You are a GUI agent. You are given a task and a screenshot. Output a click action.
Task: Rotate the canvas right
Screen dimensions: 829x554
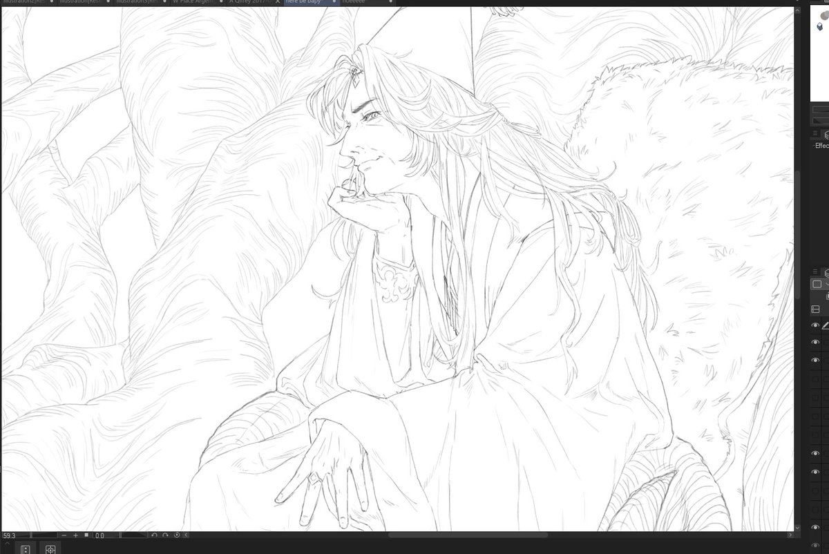[165, 535]
